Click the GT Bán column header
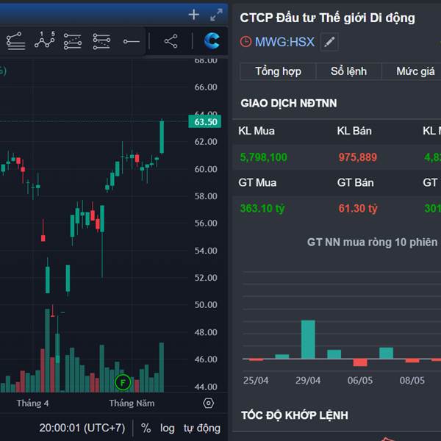441x441 pixels. [x=355, y=182]
